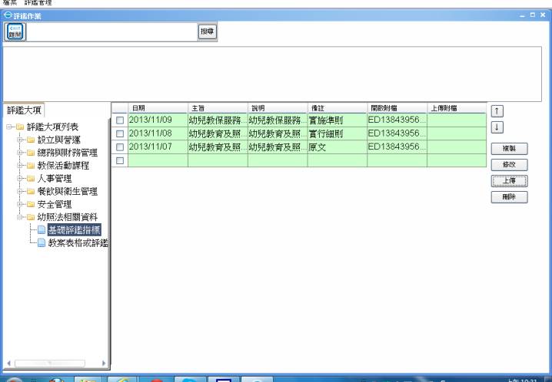
Task: Check the box for the 2013/11/09 row
Action: click(x=119, y=120)
